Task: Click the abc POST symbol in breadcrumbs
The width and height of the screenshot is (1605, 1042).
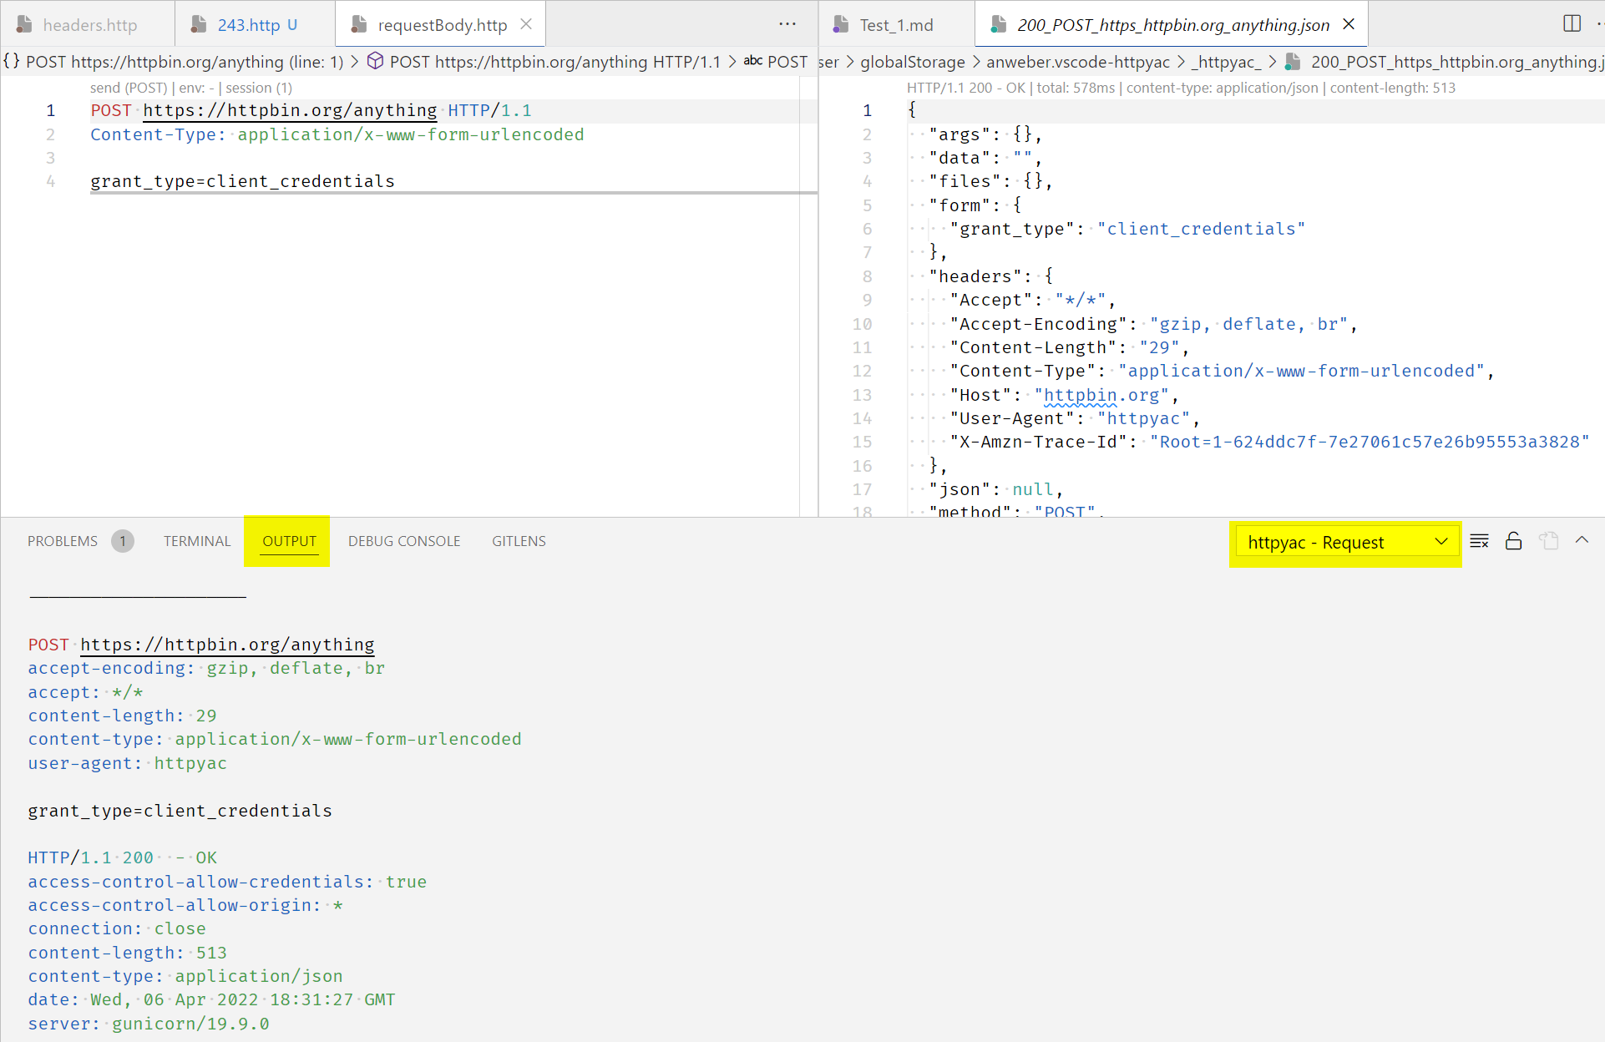Action: click(x=775, y=62)
